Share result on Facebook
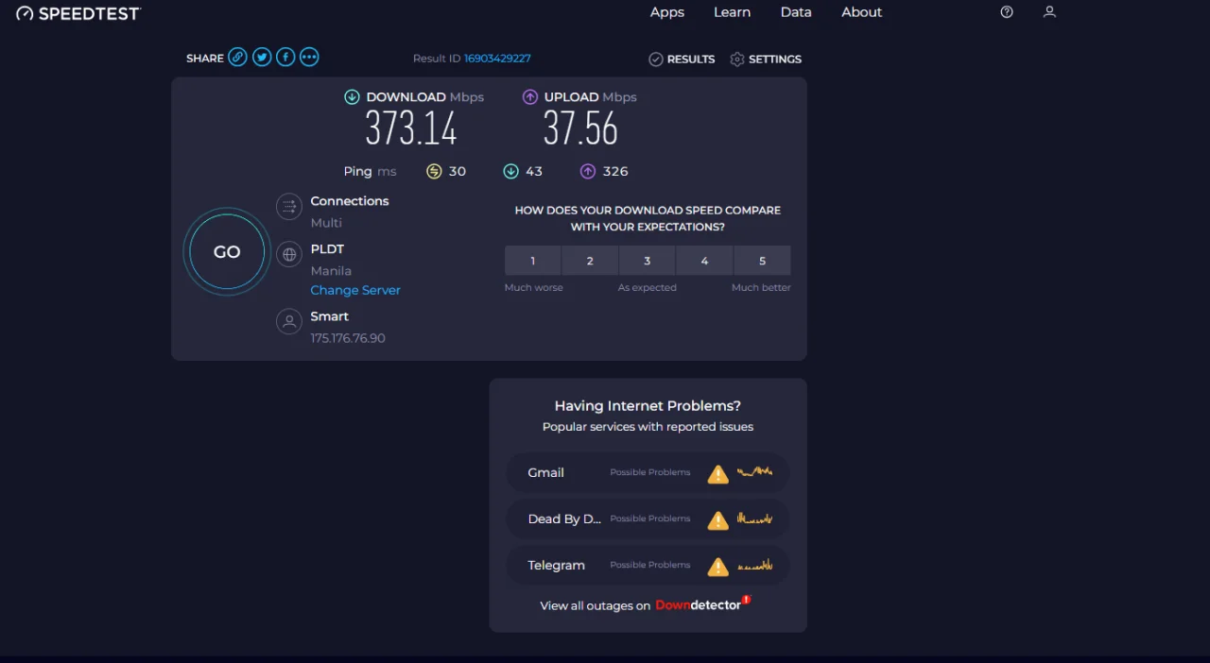 [285, 58]
